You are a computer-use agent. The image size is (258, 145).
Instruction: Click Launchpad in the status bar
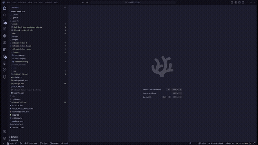[31, 143]
